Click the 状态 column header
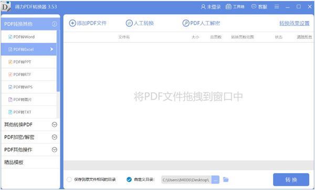This screenshot has width=315, height=190. (279, 37)
